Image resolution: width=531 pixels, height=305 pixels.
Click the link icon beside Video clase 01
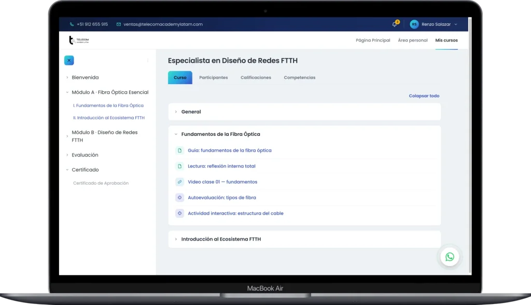point(179,182)
